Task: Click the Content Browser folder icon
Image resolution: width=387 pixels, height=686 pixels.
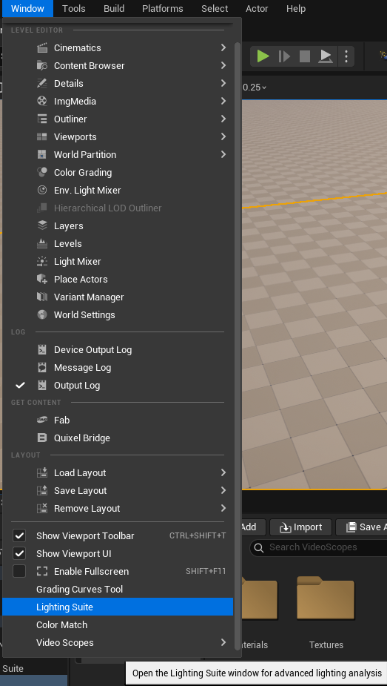Action: 42,65
